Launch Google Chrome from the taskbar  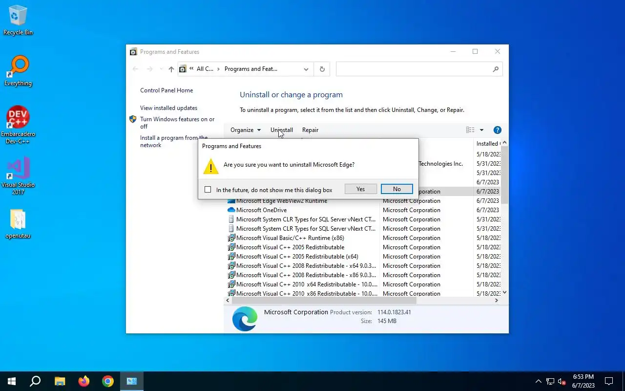coord(107,381)
